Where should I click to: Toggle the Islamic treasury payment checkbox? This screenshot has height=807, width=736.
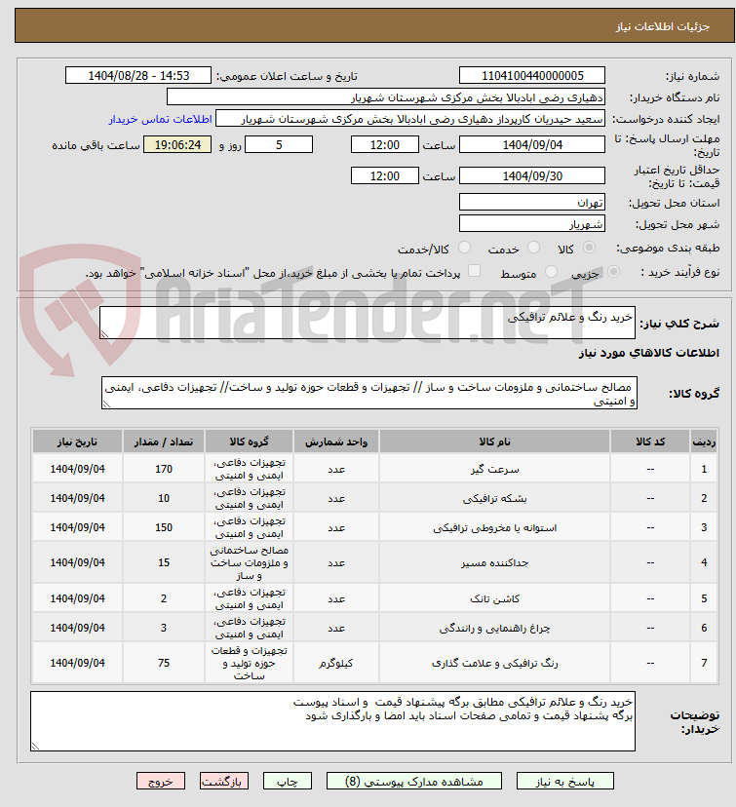coord(474,271)
